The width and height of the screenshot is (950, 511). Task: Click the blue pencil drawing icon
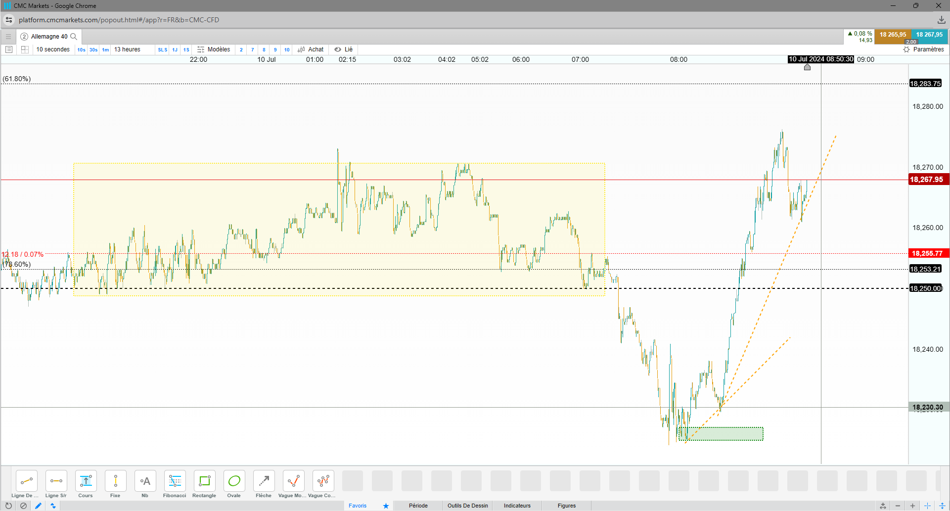[38, 506]
